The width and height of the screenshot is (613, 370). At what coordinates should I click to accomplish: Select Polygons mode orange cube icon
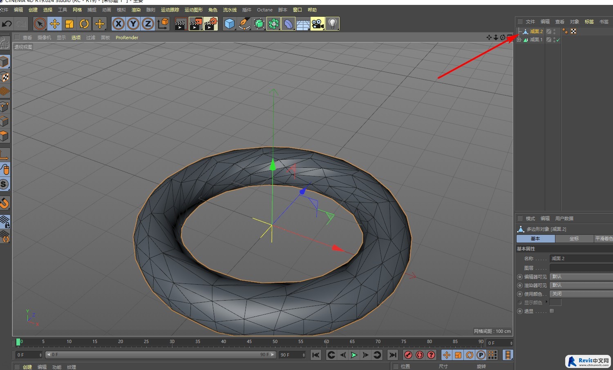[x=4, y=136]
